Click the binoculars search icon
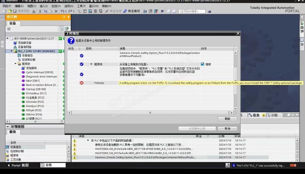Screen dimensions: 305x174 (209, 11)
